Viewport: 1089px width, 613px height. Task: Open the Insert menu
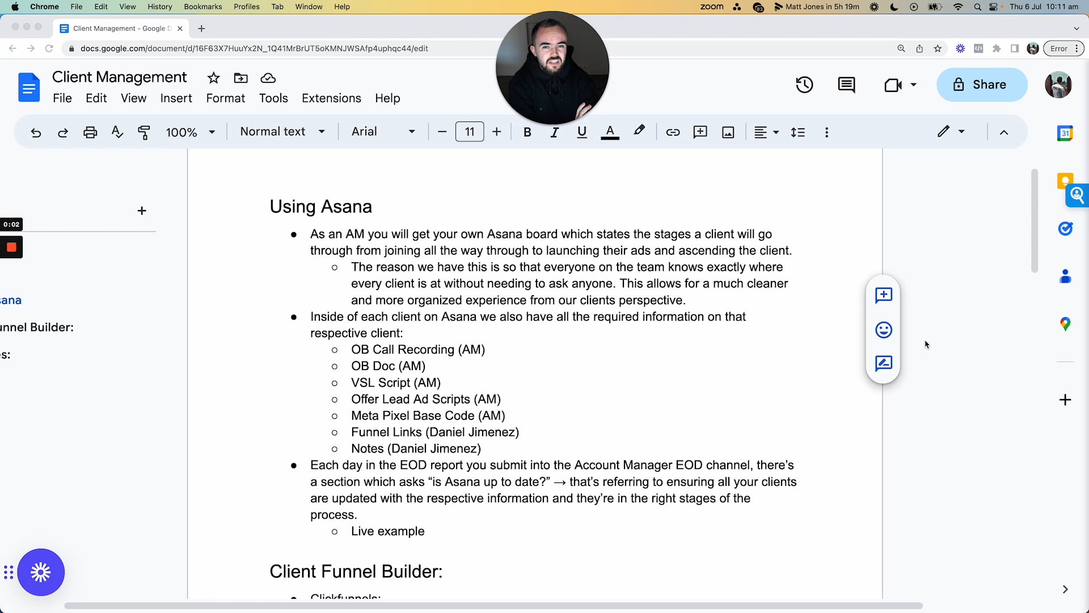176,98
